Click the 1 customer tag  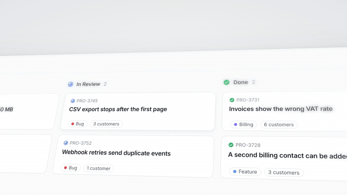(x=98, y=169)
